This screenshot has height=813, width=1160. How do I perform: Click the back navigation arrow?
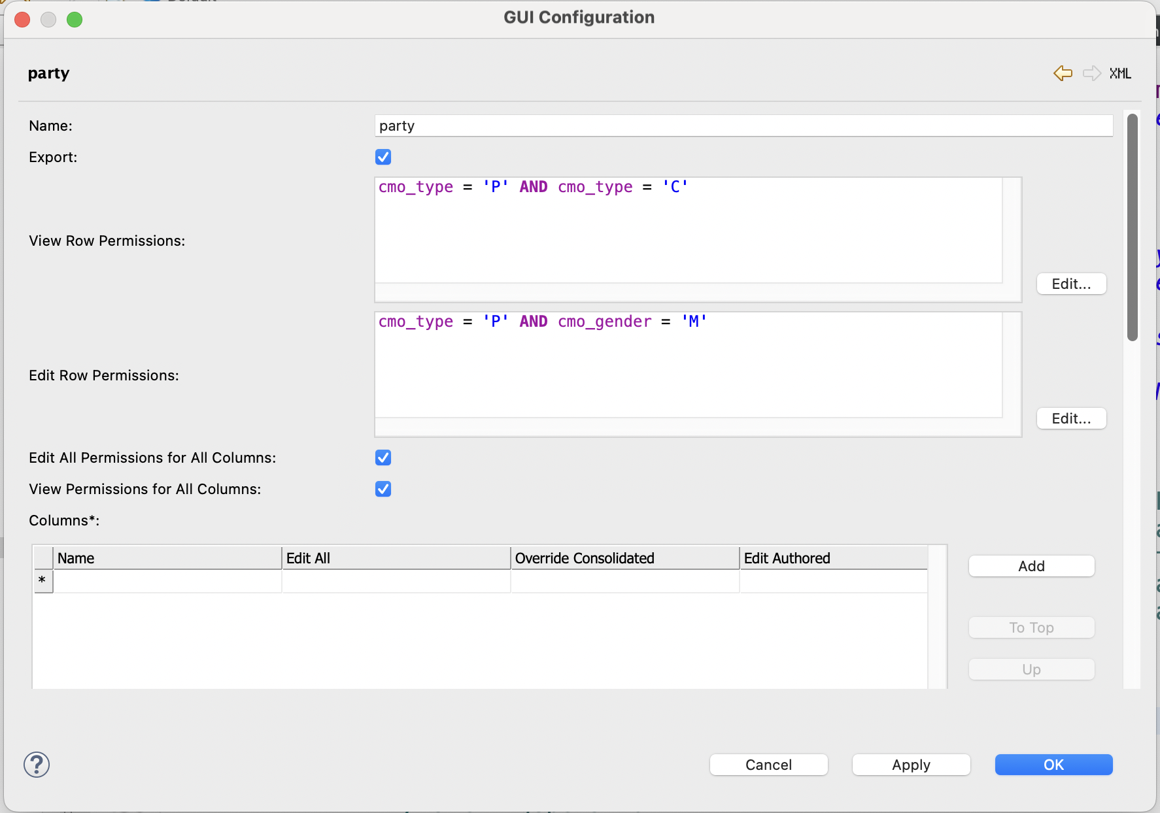(1062, 73)
